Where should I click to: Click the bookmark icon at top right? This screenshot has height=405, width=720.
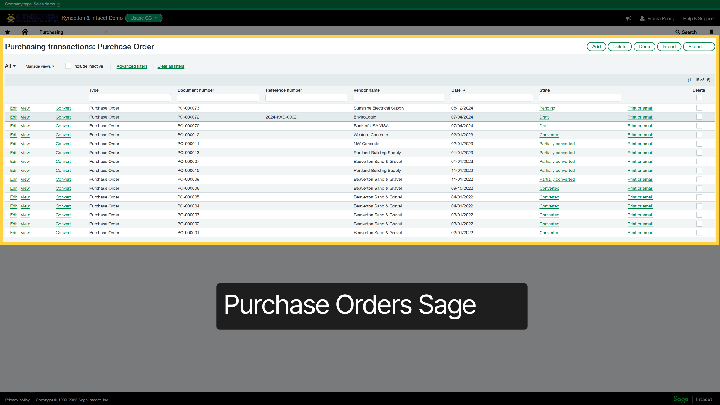coord(712,32)
